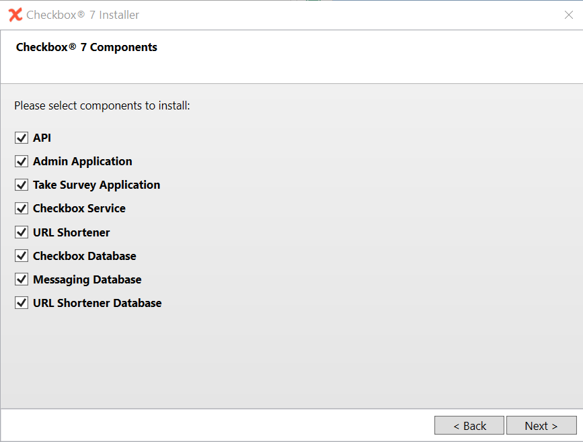Click the 'Please select components to install' text
This screenshot has width=583, height=442.
[x=102, y=105]
